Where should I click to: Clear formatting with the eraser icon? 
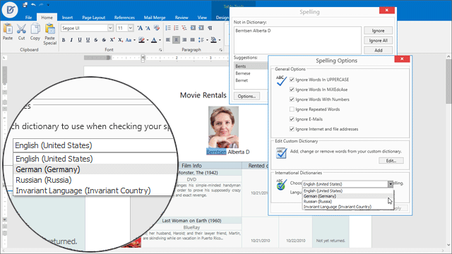point(157,28)
